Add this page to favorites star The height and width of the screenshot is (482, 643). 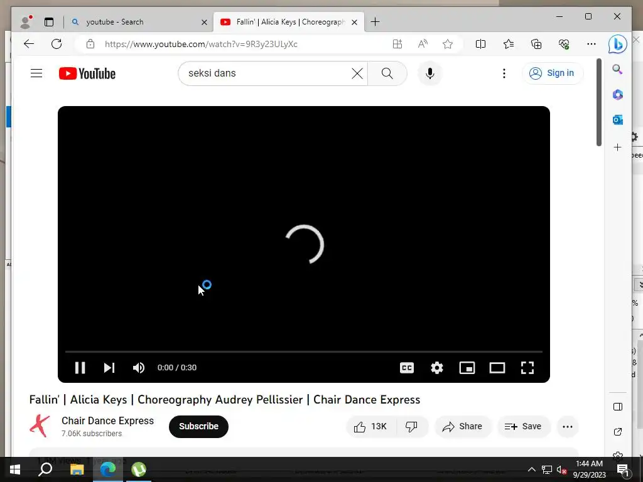[x=448, y=44]
